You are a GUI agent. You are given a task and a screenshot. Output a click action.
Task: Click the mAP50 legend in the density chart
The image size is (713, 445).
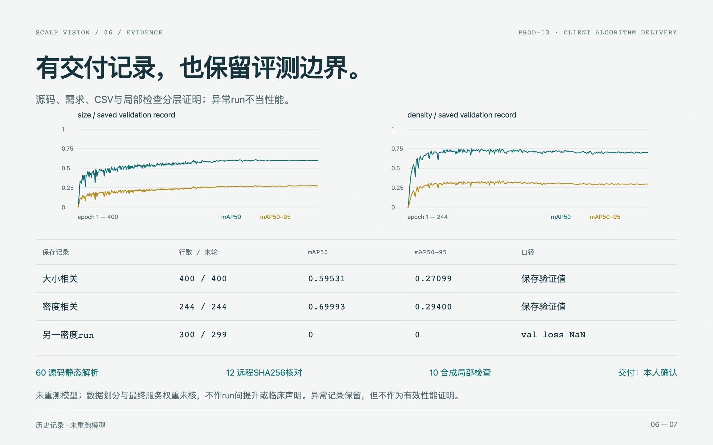coord(561,217)
